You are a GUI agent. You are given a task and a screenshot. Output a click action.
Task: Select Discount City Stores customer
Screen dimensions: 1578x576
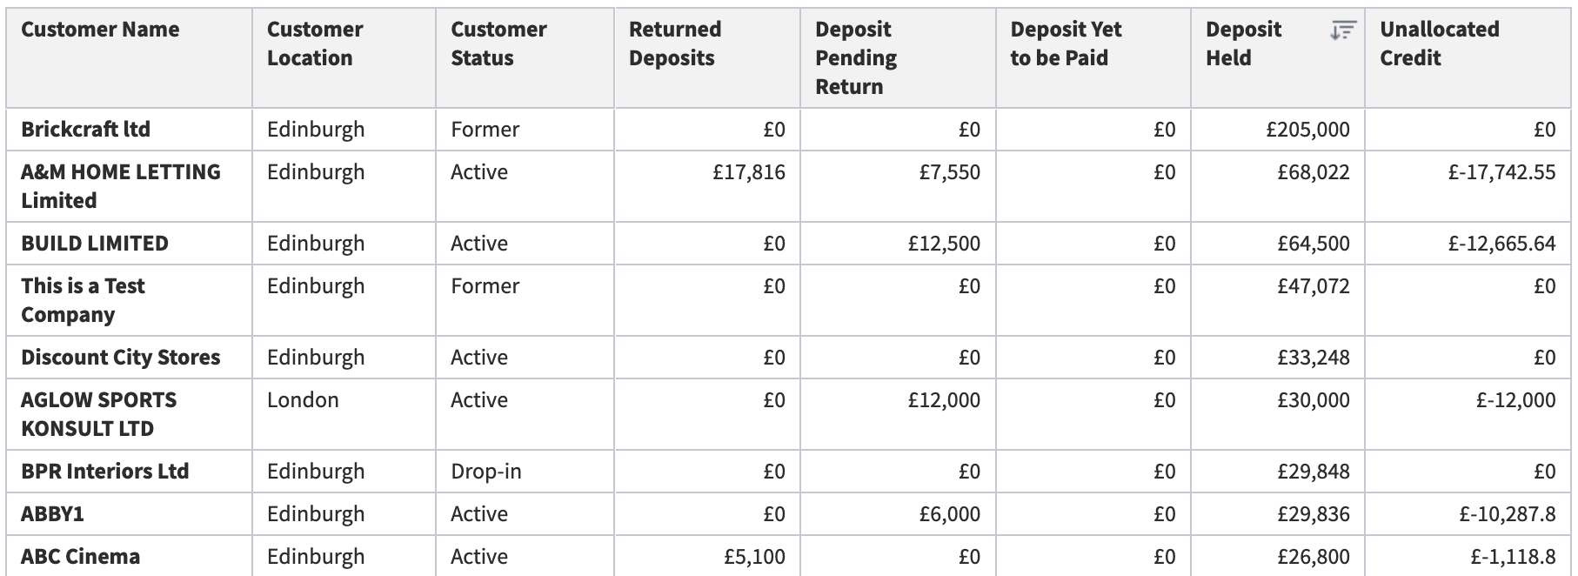(x=121, y=357)
